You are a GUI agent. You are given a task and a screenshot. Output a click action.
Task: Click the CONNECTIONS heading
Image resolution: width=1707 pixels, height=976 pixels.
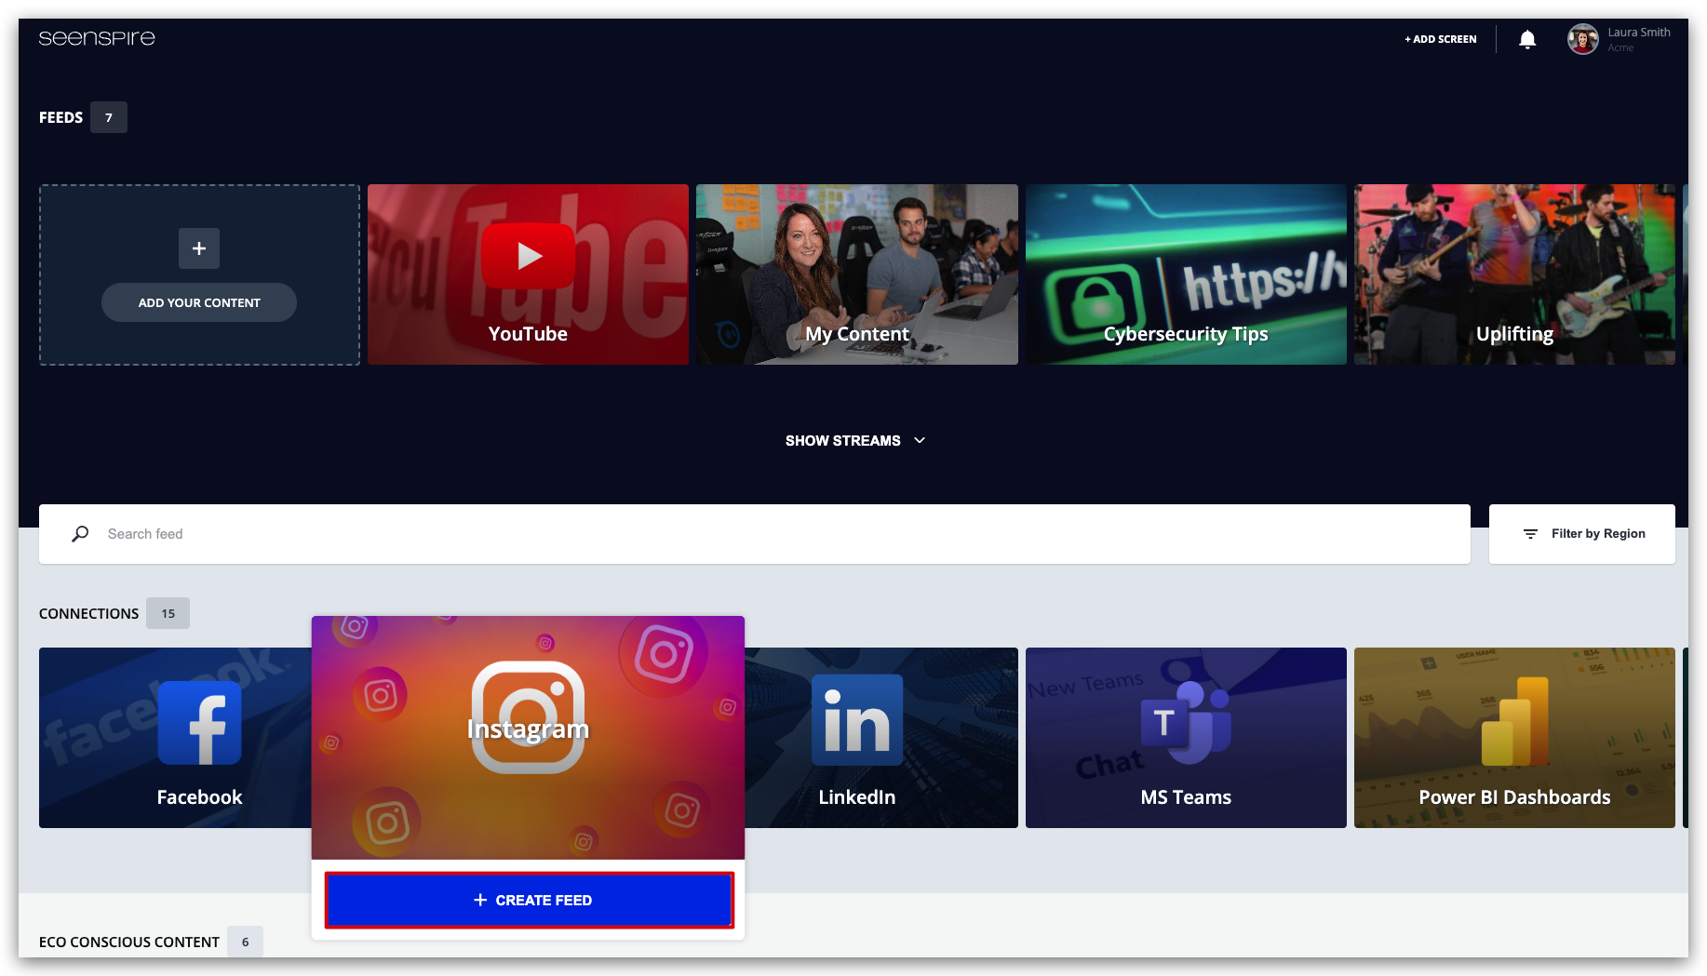pos(88,613)
